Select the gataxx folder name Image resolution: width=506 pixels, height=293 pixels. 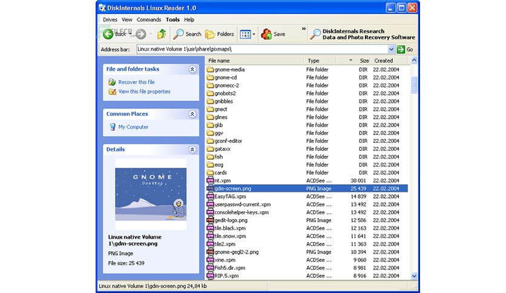(x=223, y=149)
